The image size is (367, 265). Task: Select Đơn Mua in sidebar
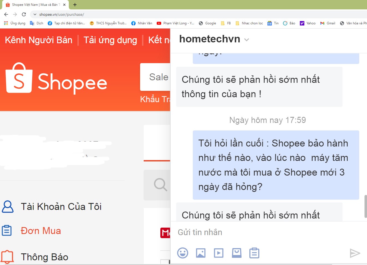click(41, 231)
